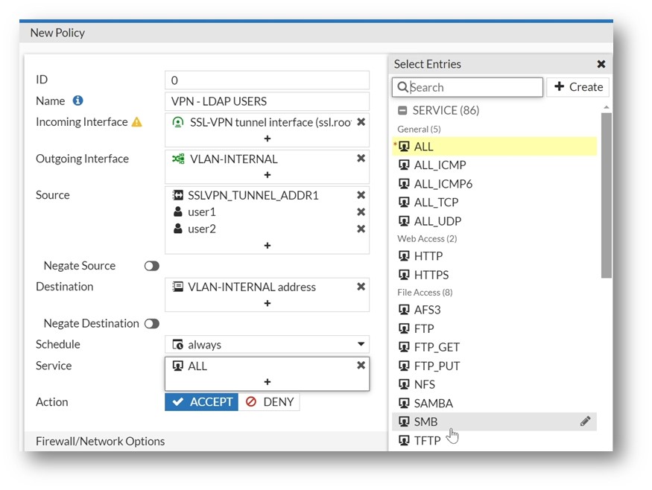Click the Name field info icon

coord(77,101)
